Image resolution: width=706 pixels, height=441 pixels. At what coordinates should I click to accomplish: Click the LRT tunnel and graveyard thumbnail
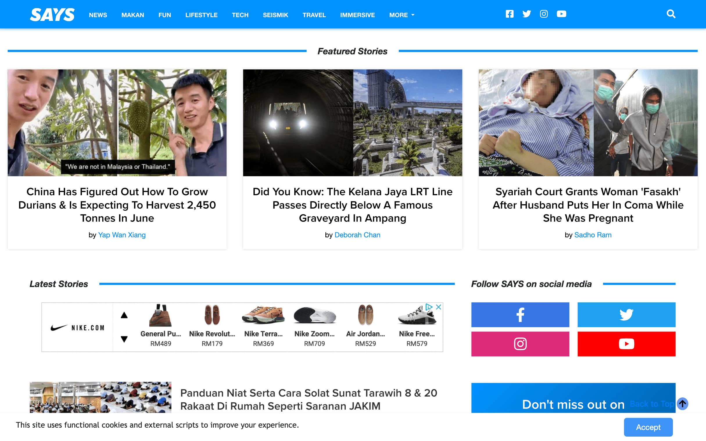[352, 123]
